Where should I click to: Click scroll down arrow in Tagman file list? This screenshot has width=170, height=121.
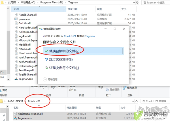[x=8, y=79]
